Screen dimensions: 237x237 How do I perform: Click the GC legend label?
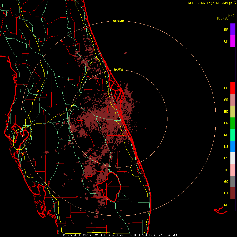(x=226, y=182)
